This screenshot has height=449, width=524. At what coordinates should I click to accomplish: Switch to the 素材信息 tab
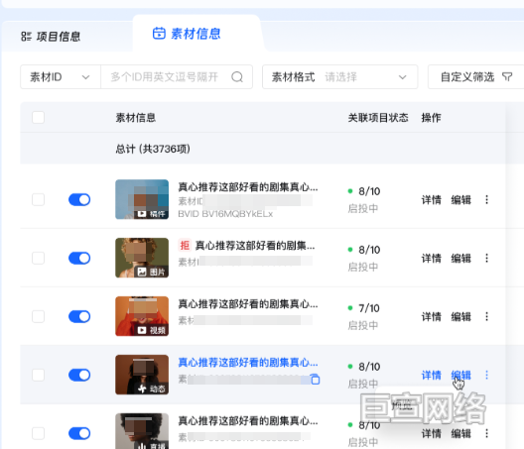pos(187,34)
